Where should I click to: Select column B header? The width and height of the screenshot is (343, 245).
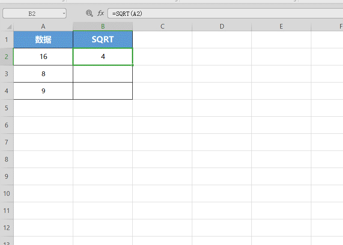(x=103, y=27)
